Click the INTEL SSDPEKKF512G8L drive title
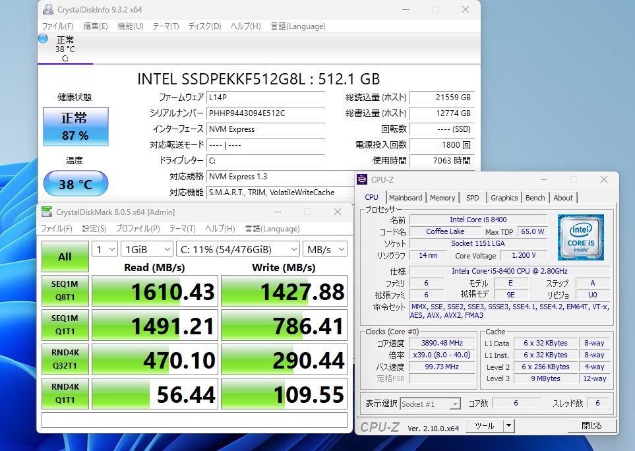 coord(258,79)
